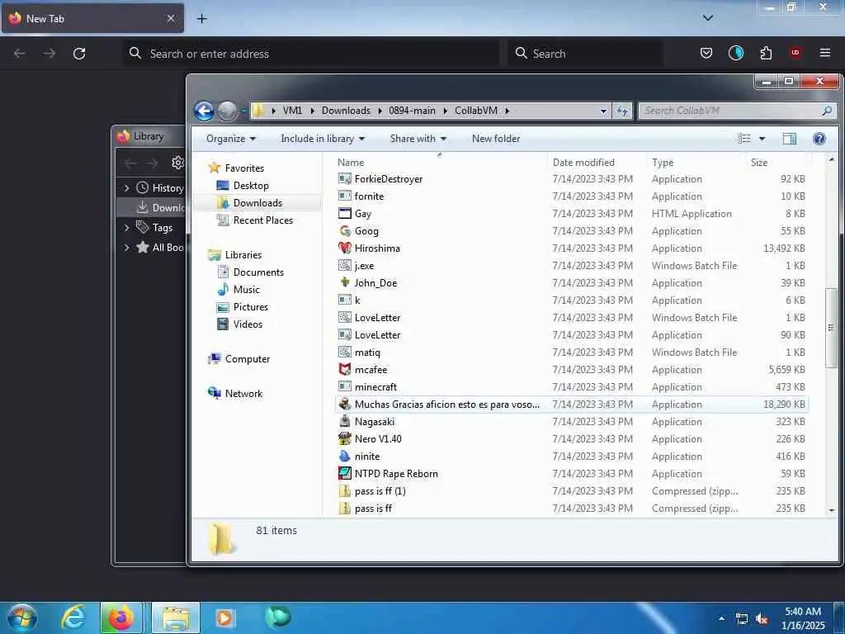Select the mcafee application icon

tap(345, 369)
